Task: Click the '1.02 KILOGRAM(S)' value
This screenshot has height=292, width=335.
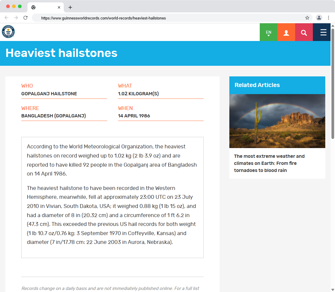Action: click(138, 94)
